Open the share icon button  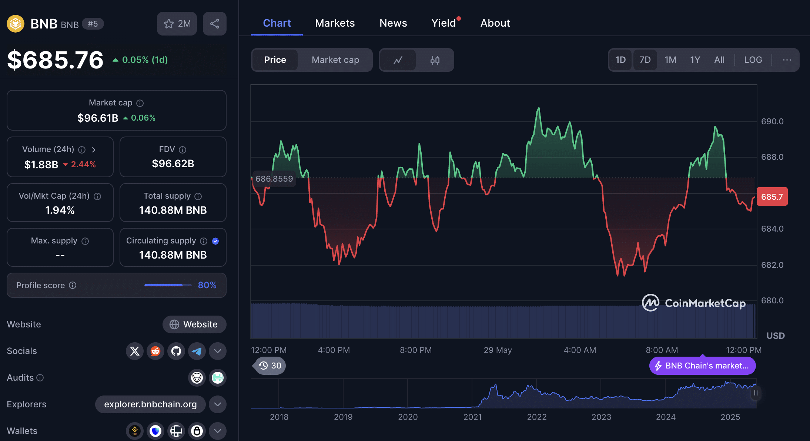[215, 24]
